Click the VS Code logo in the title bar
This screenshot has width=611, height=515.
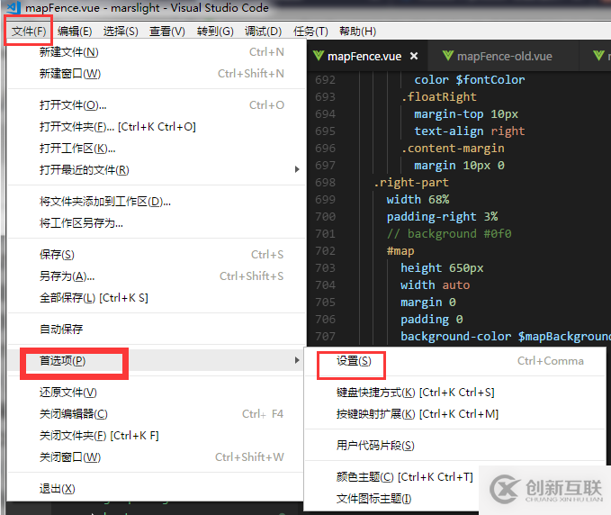click(13, 7)
